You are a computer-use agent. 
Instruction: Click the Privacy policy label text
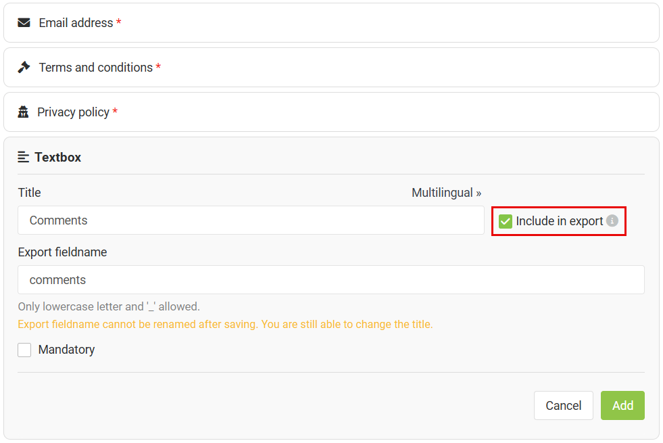(73, 112)
